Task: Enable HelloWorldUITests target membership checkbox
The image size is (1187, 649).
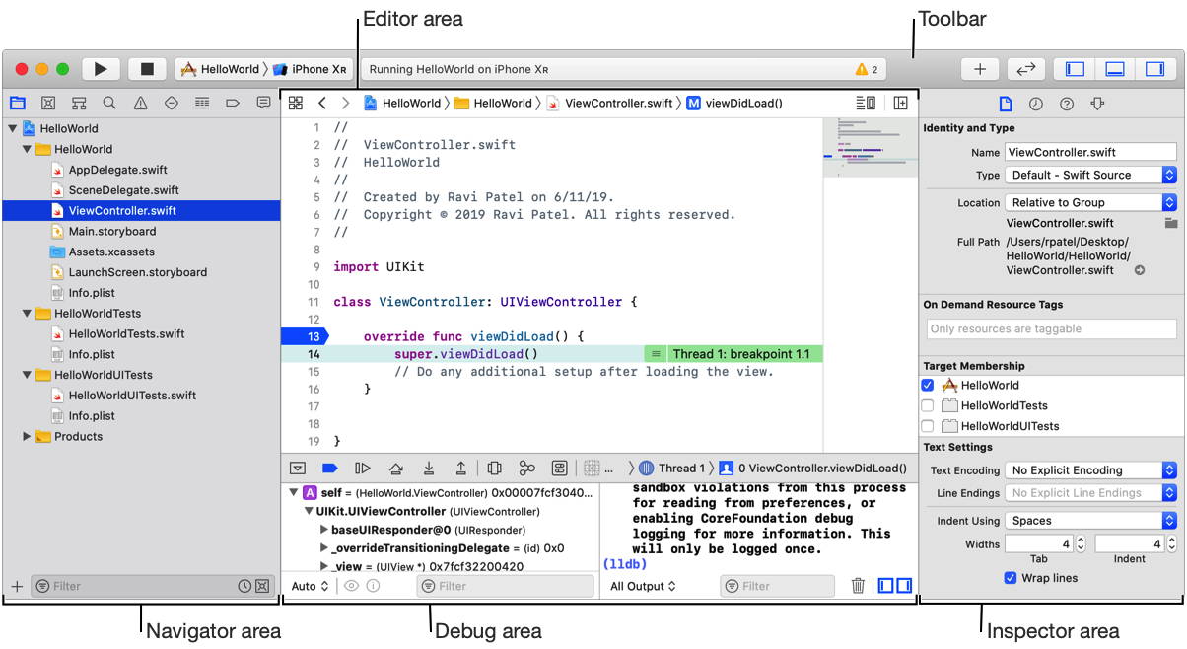Action: tap(927, 426)
